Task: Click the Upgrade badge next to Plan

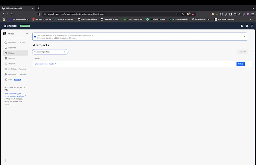Action: click(x=17, y=80)
